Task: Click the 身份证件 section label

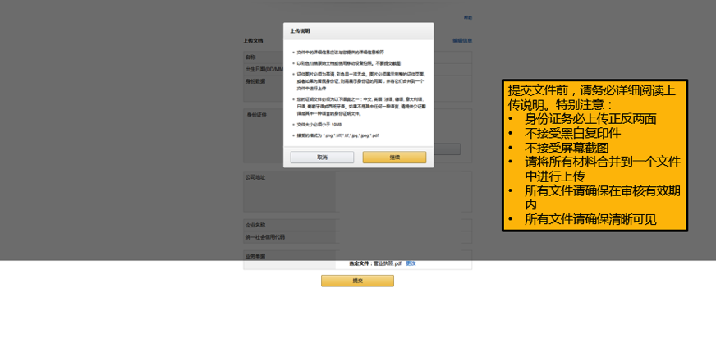Action: point(257,115)
